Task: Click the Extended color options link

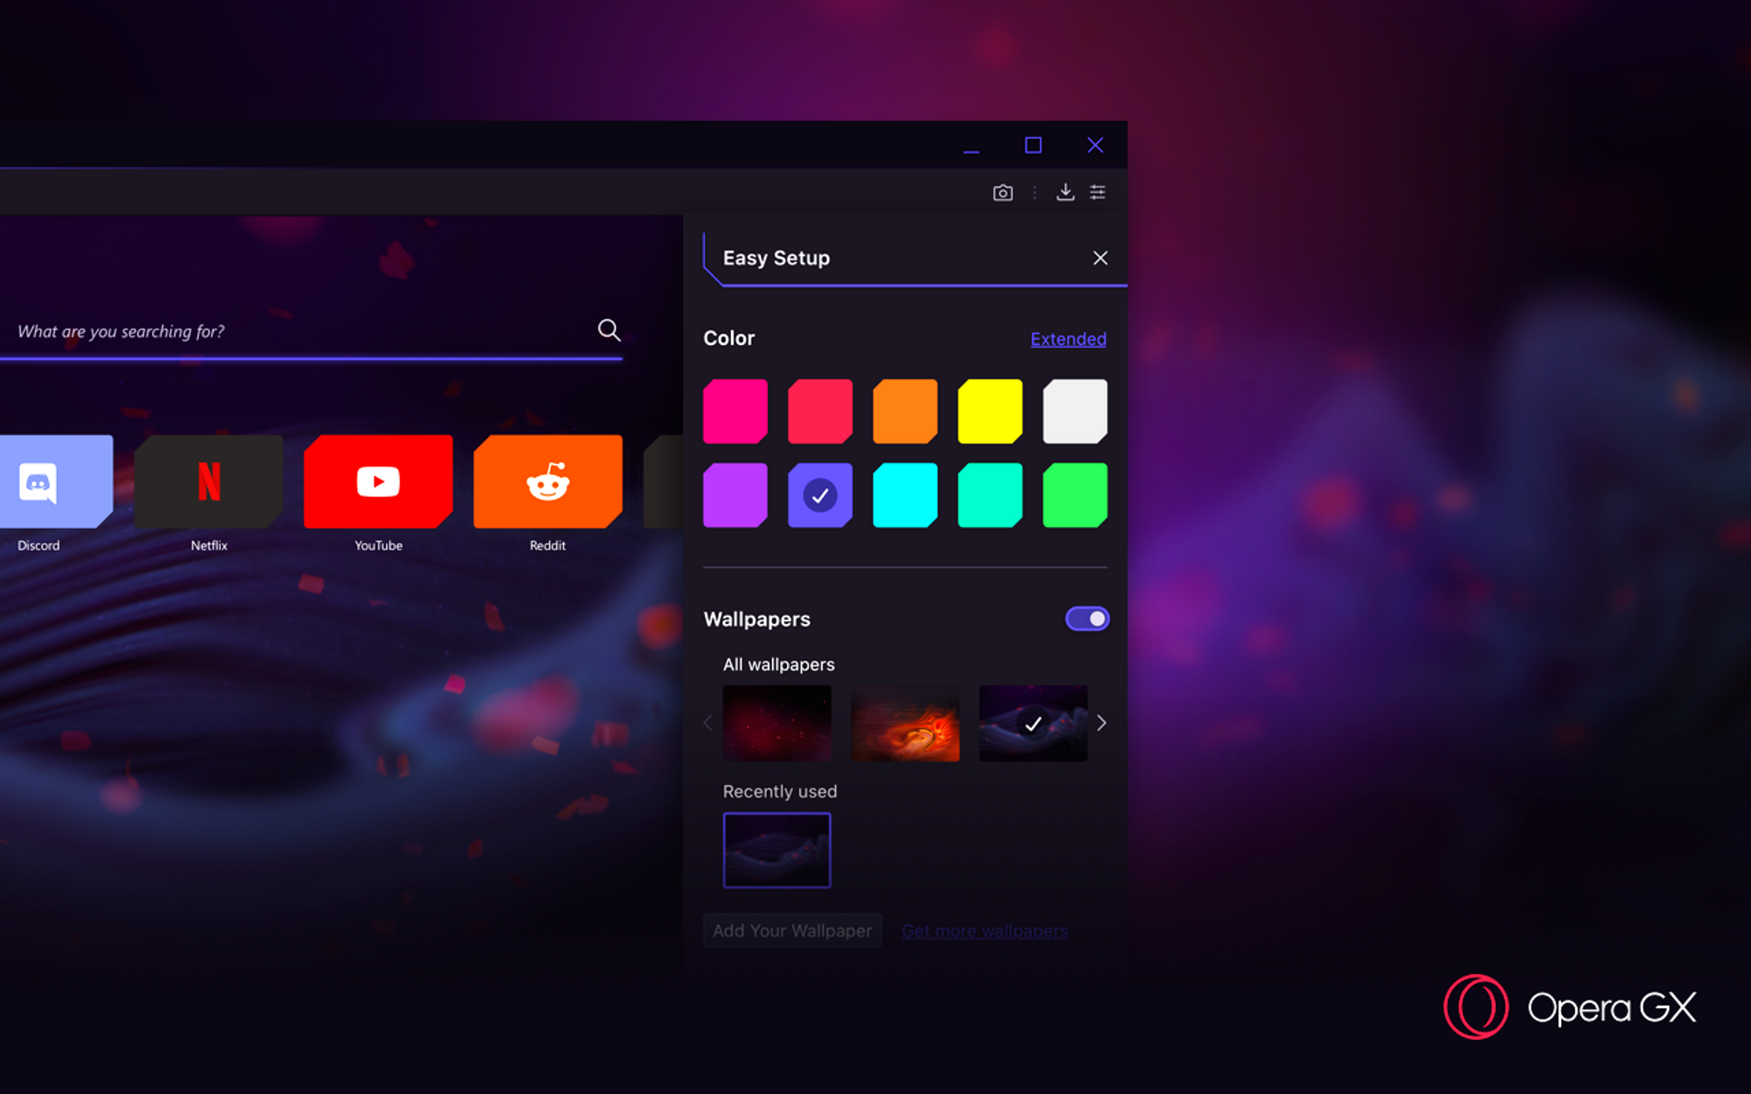Action: (1068, 339)
